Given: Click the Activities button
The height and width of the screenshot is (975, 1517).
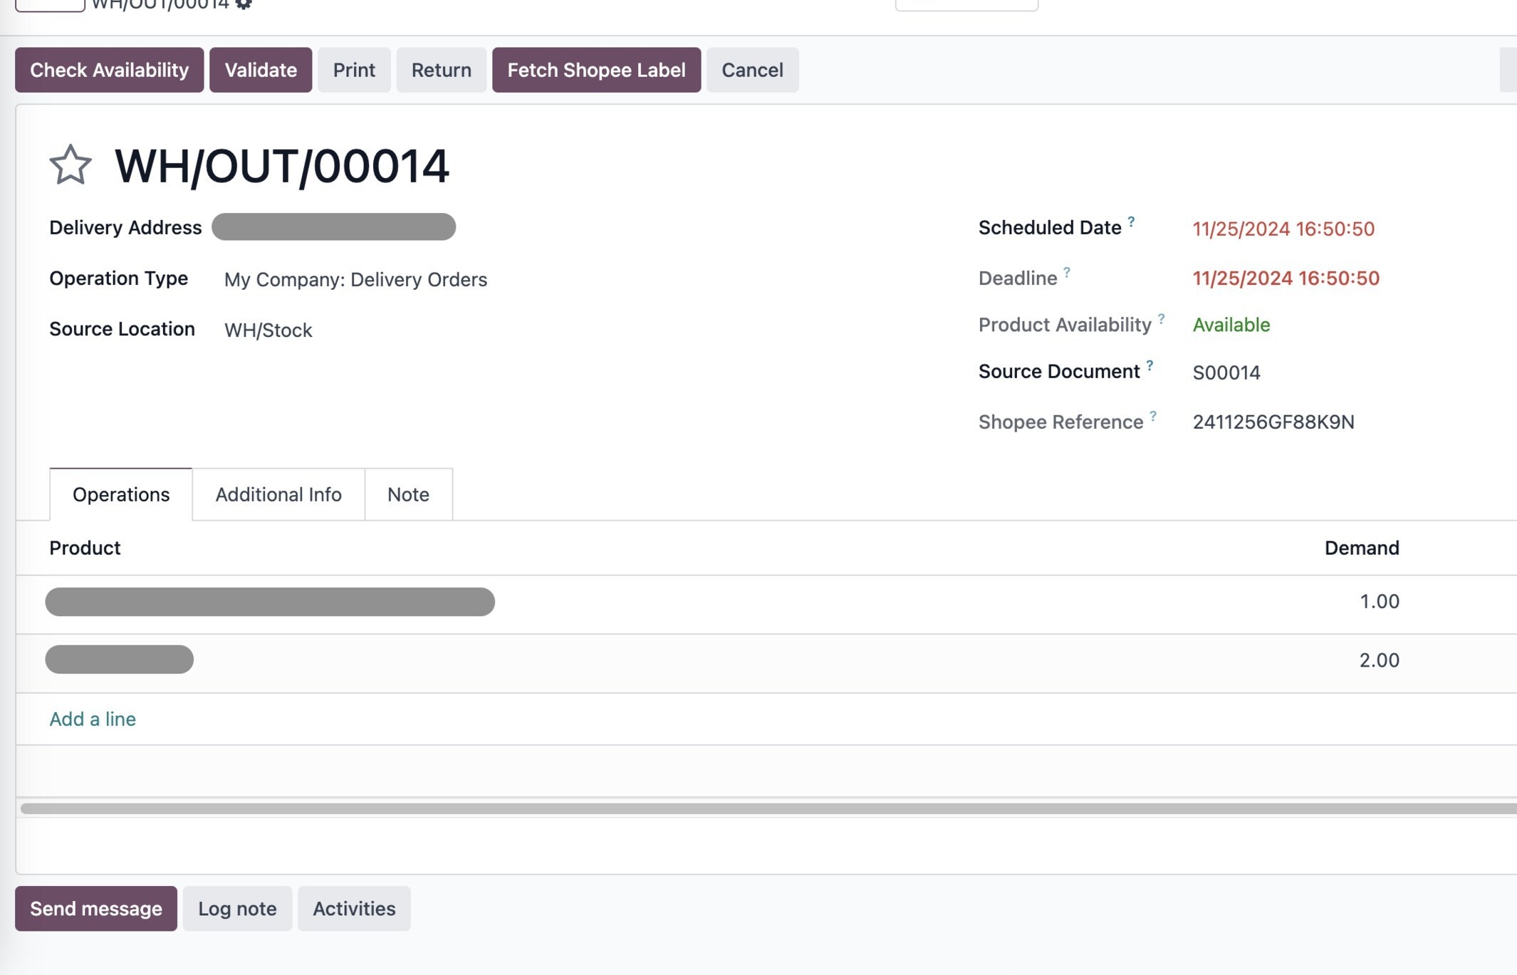Looking at the screenshot, I should [x=354, y=907].
